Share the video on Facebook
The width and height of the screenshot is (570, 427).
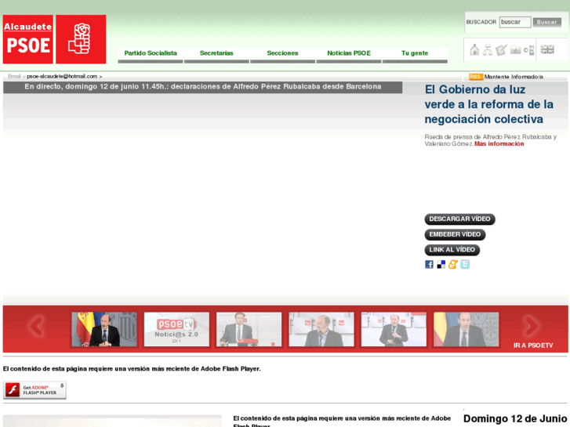429,265
